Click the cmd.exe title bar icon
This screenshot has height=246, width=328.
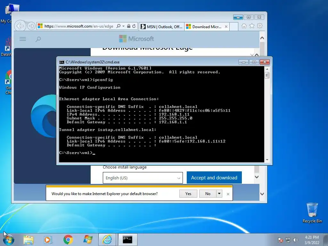pyautogui.click(x=62, y=62)
